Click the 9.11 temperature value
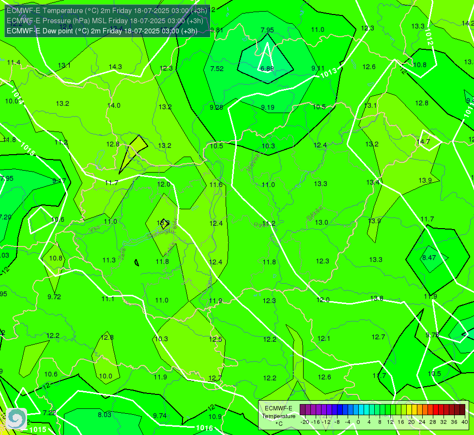 tap(318, 69)
